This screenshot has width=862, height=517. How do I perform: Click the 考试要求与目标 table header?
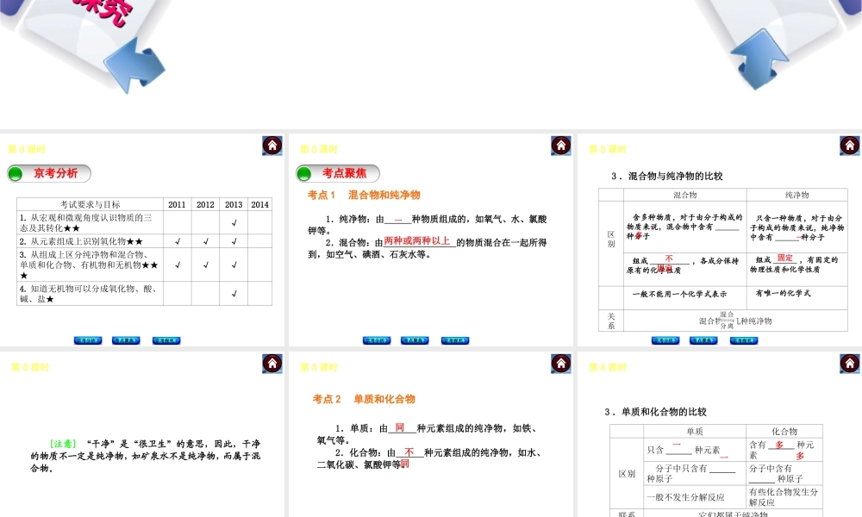click(91, 204)
